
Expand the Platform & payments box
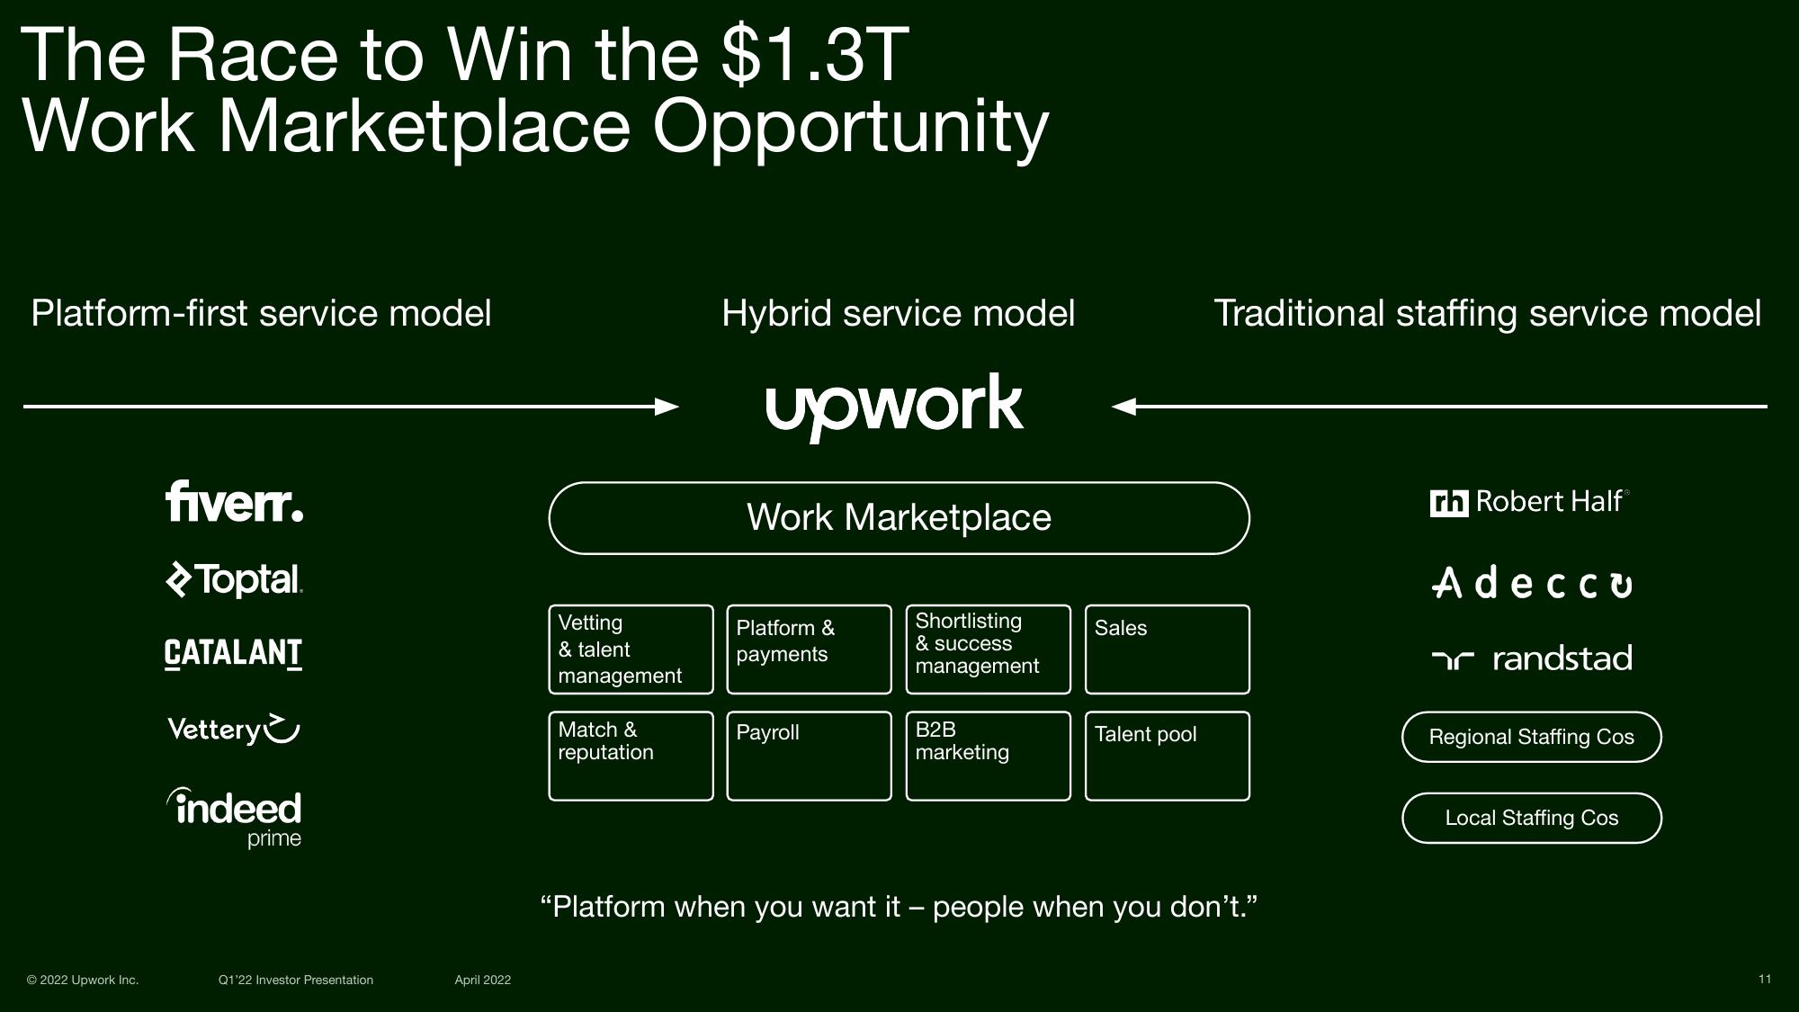coord(808,646)
